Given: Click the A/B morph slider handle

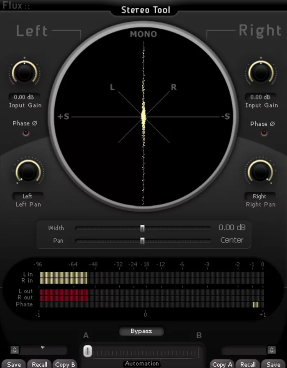Looking at the screenshot, I should [x=87, y=351].
